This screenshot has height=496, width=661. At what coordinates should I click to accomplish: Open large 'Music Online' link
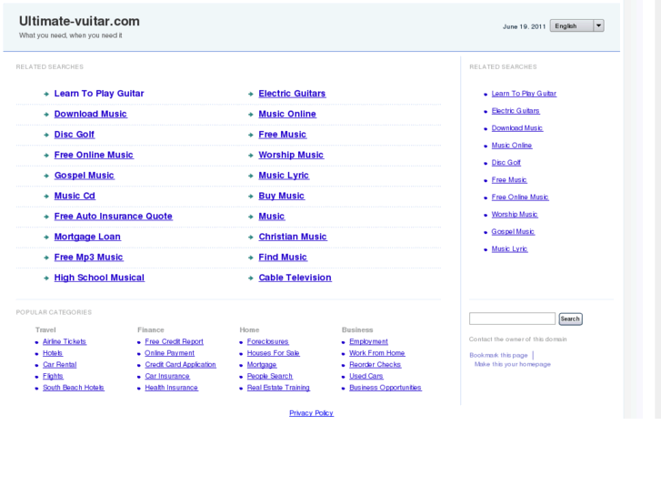[x=287, y=114]
